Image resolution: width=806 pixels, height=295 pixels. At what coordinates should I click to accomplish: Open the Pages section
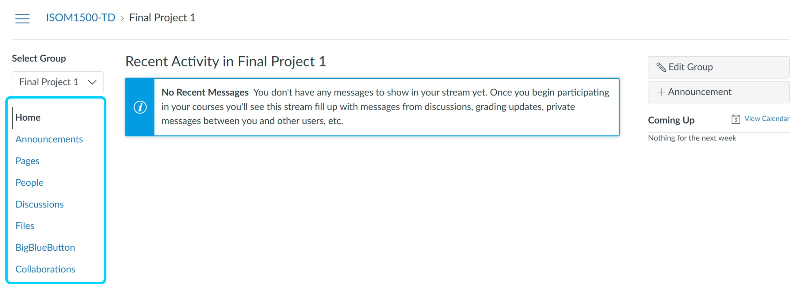coord(27,161)
